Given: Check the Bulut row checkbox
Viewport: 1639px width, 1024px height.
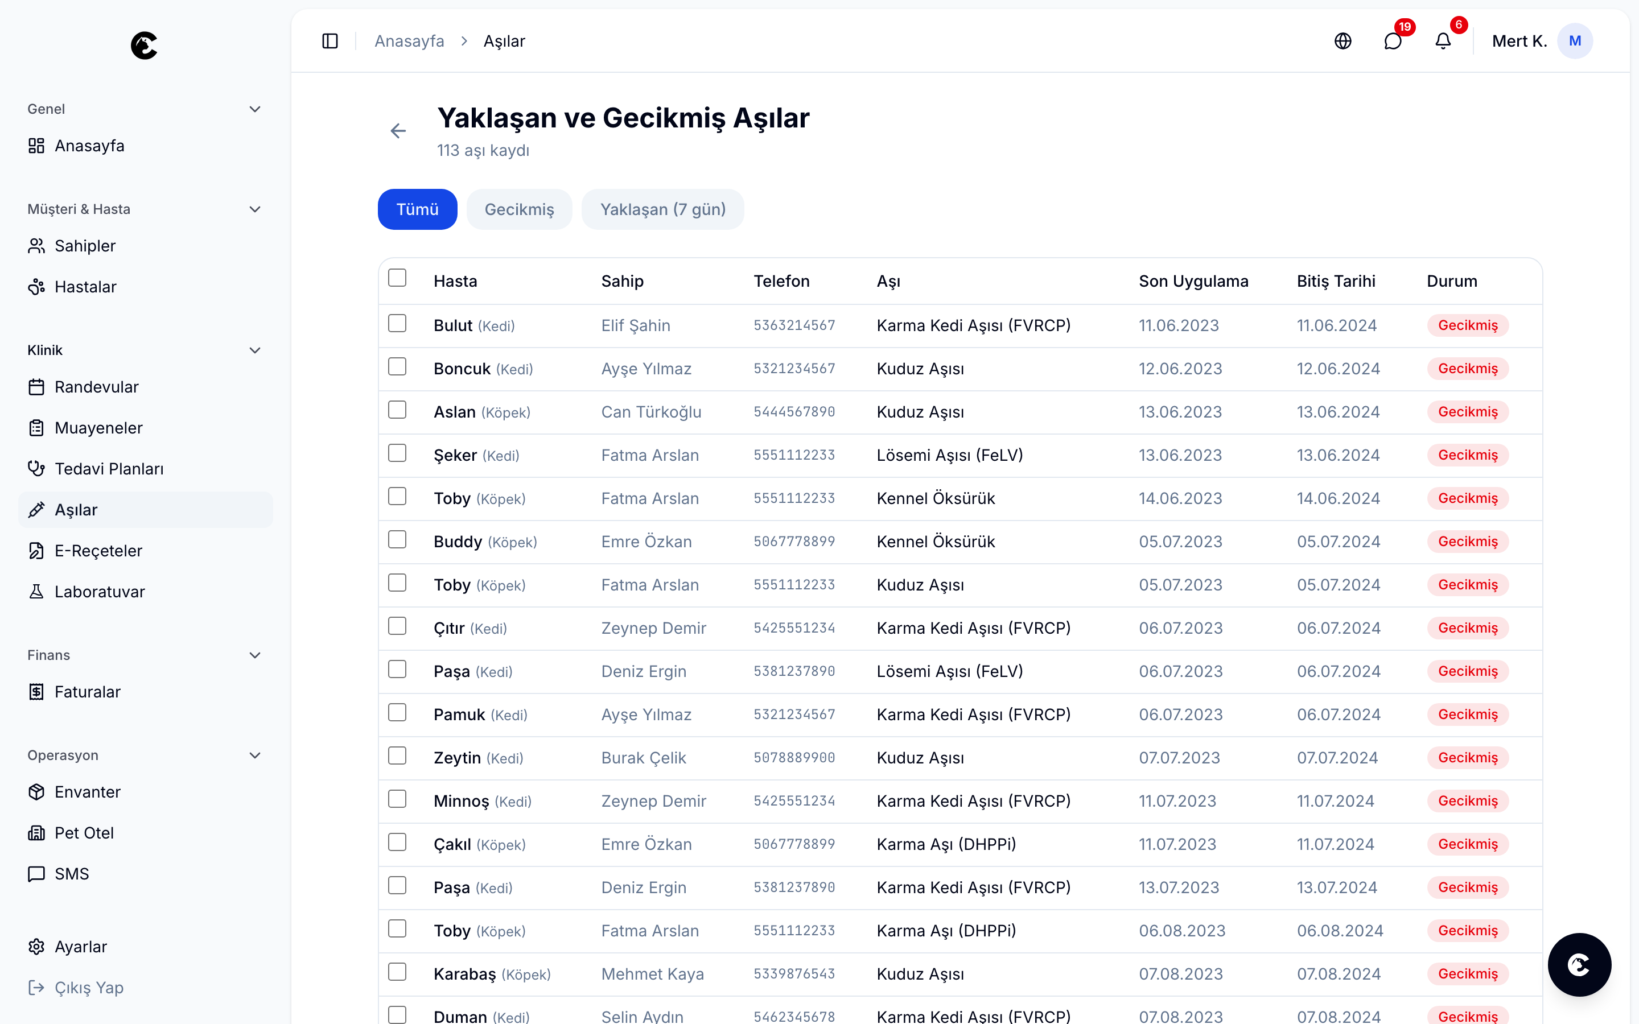Looking at the screenshot, I should 398,323.
